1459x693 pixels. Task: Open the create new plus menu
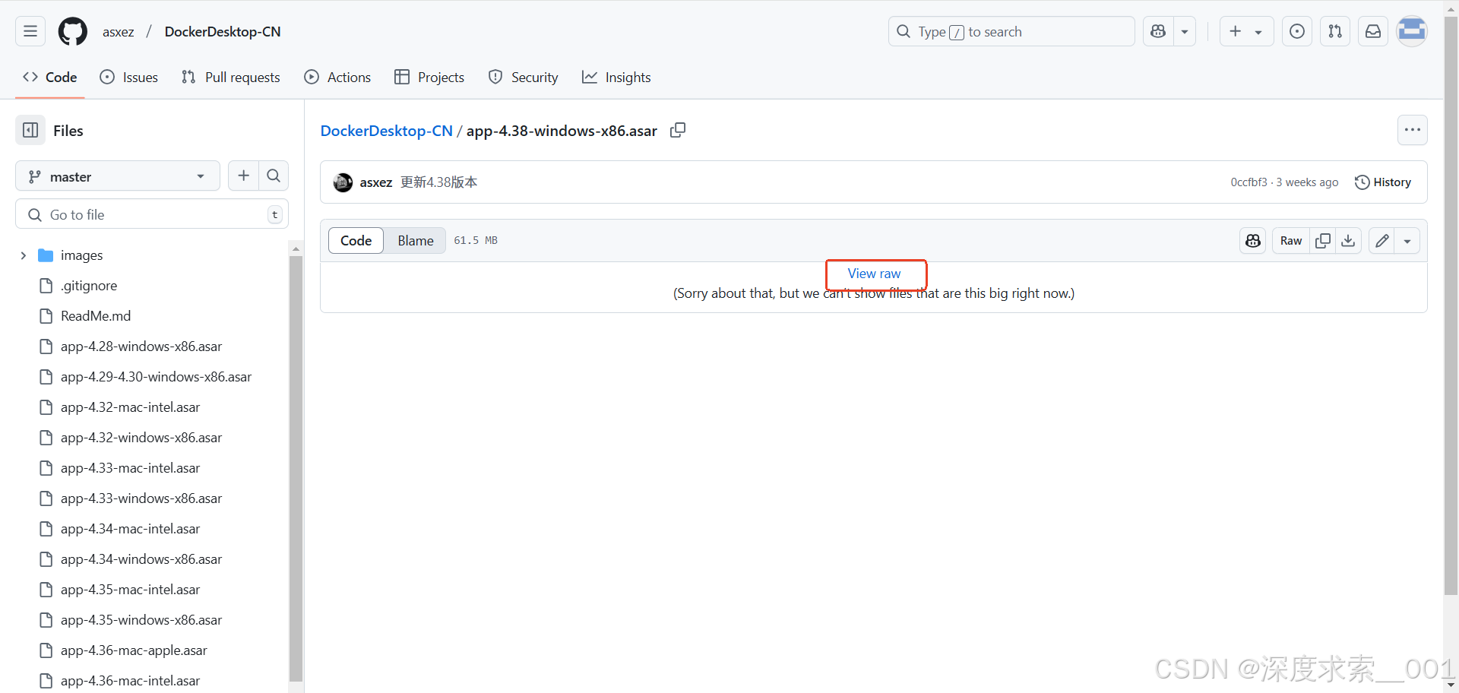tap(1246, 31)
